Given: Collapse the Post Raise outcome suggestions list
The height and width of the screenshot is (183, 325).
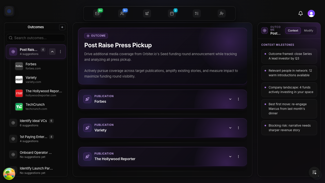Looking at the screenshot, I should pos(52,51).
